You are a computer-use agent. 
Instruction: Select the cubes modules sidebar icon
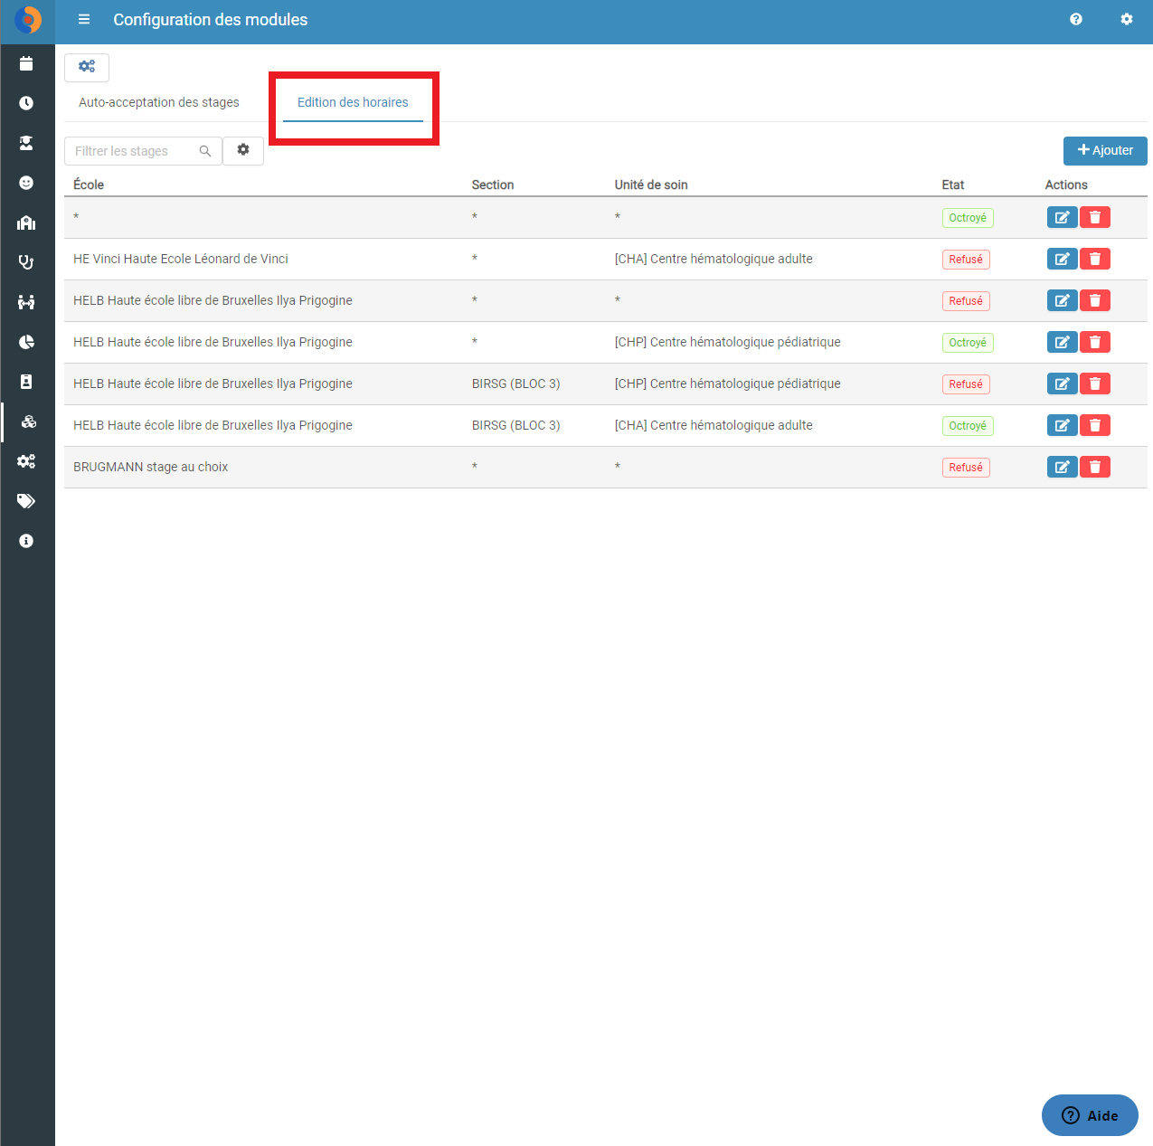(x=28, y=421)
